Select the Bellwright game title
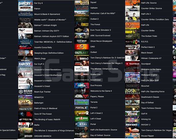The height and width of the screenshot is (140, 176). (39, 103)
